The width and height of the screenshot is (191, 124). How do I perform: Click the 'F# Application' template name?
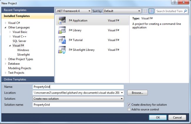(x=78, y=20)
